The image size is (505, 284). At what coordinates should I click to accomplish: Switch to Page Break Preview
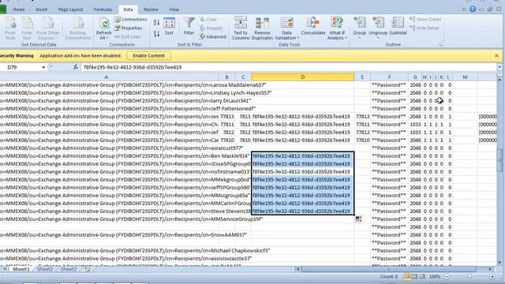tap(422, 277)
